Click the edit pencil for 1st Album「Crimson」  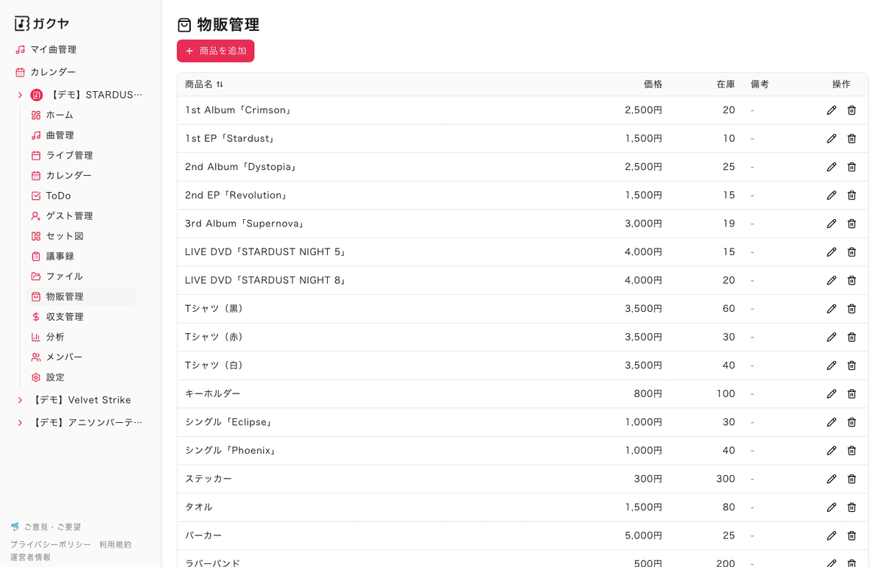831,110
